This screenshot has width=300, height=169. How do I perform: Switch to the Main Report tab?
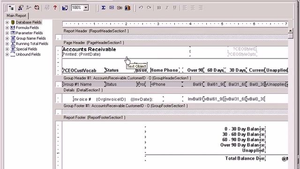click(x=16, y=15)
